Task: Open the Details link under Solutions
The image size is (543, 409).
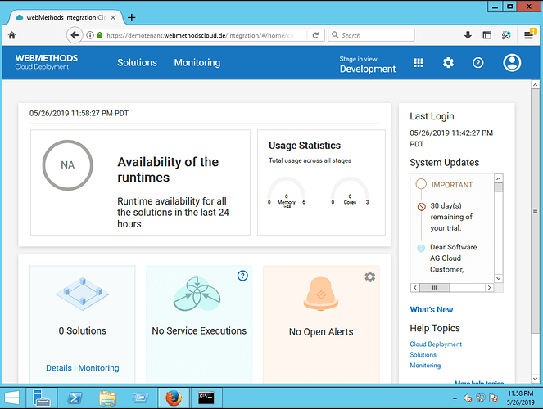Action: 58,368
